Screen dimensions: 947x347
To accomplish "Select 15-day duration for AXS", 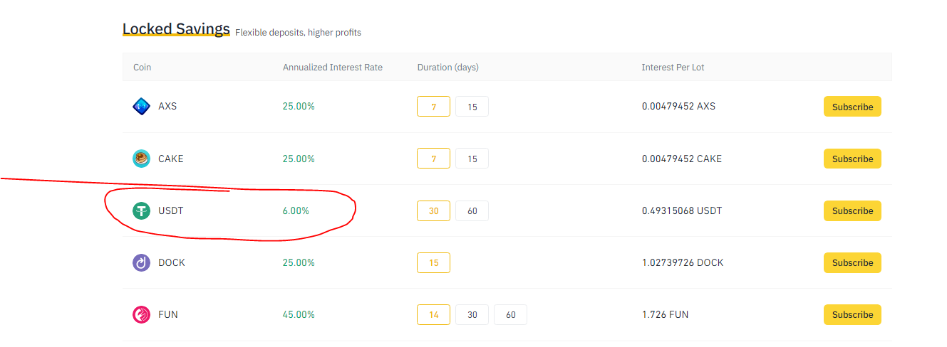I will tap(472, 107).
